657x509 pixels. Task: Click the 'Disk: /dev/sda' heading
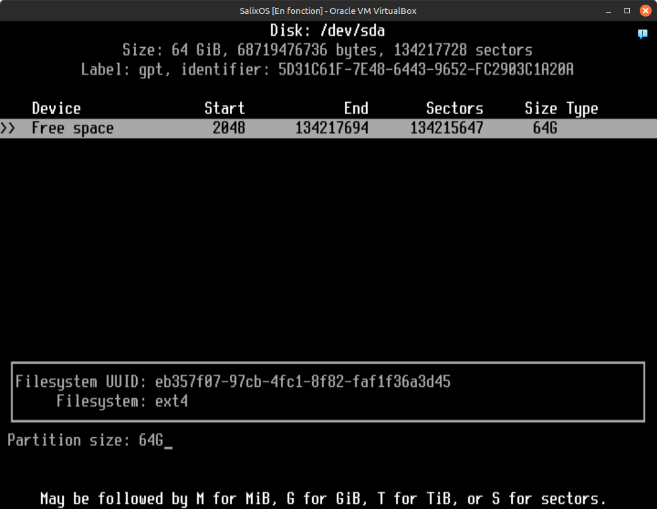(328, 31)
